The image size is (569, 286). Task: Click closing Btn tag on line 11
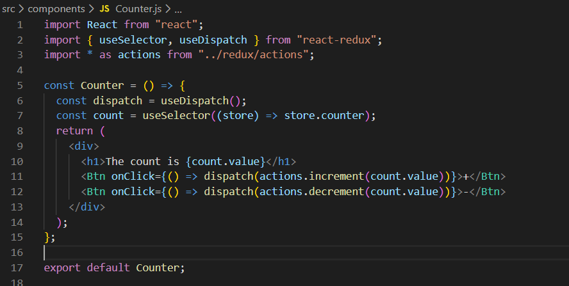point(488,177)
